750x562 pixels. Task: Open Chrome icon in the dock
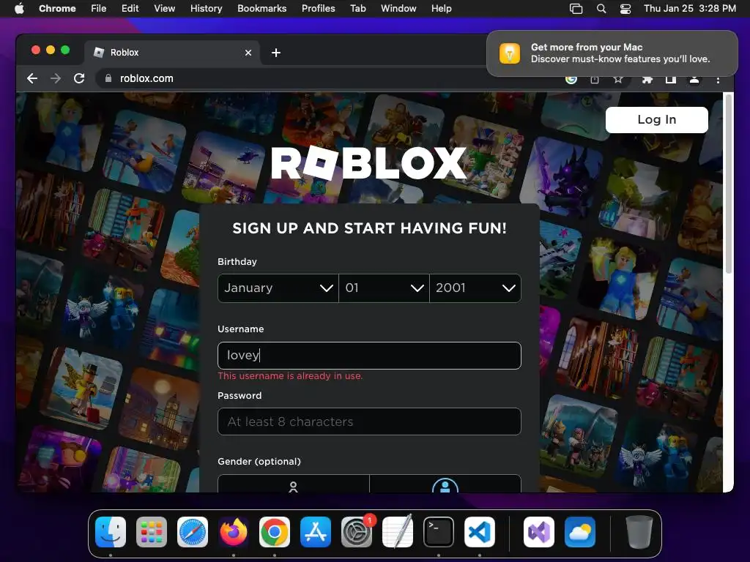tap(275, 532)
